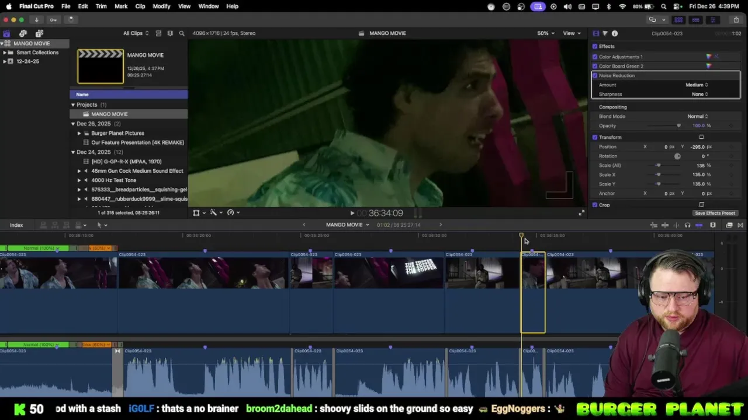Toggle the Noise Reduction checkbox
Viewport: 748px width, 420px height.
coord(595,75)
